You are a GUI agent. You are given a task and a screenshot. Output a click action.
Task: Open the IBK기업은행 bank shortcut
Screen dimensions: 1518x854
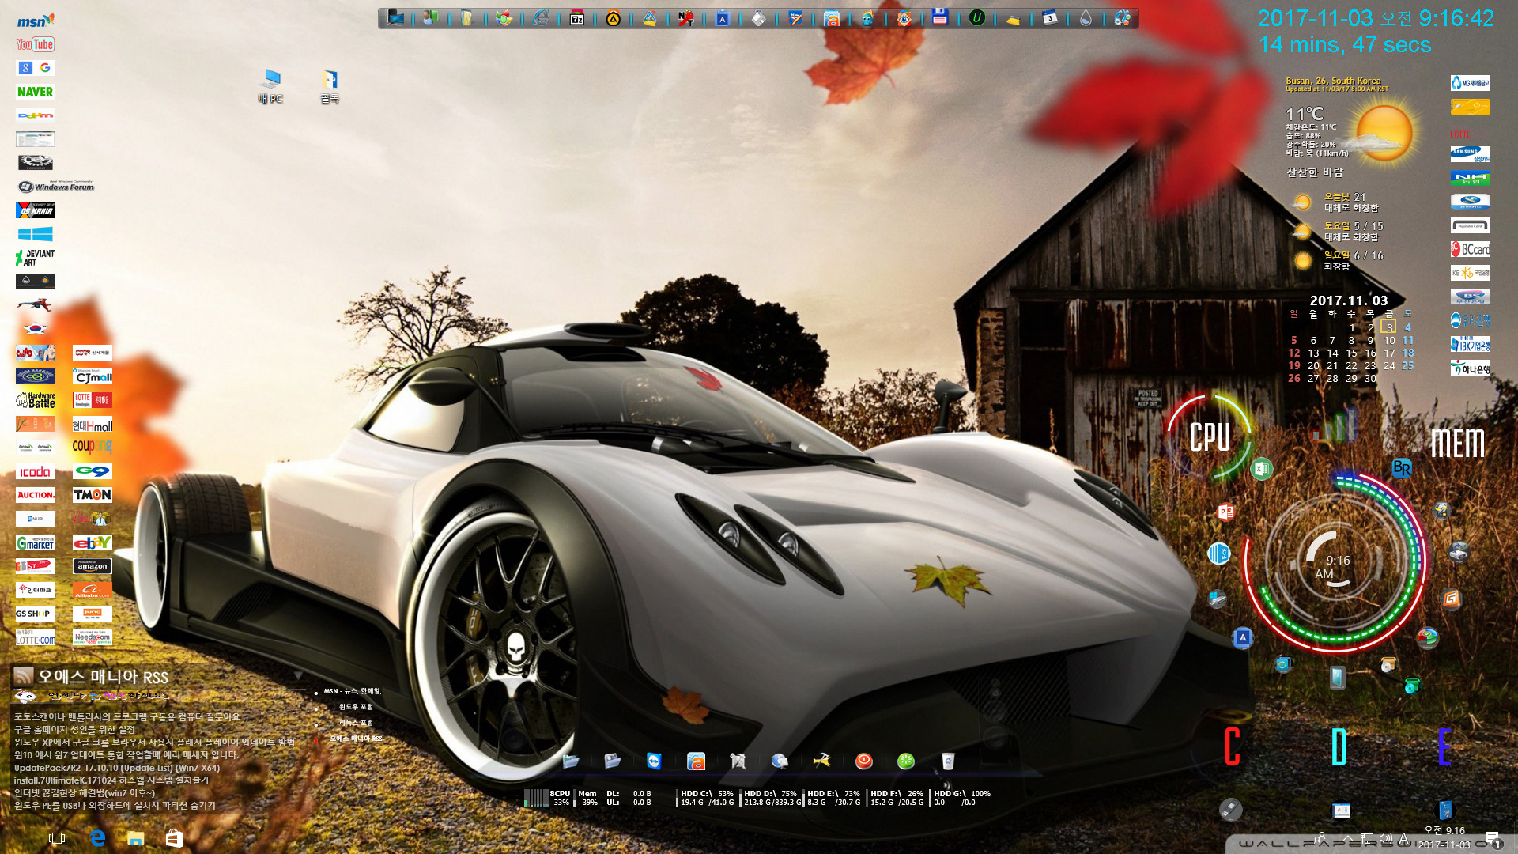coord(1471,344)
